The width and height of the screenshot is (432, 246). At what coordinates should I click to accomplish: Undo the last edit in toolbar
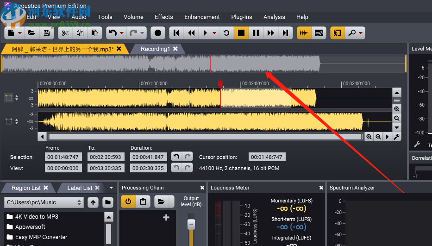113,33
